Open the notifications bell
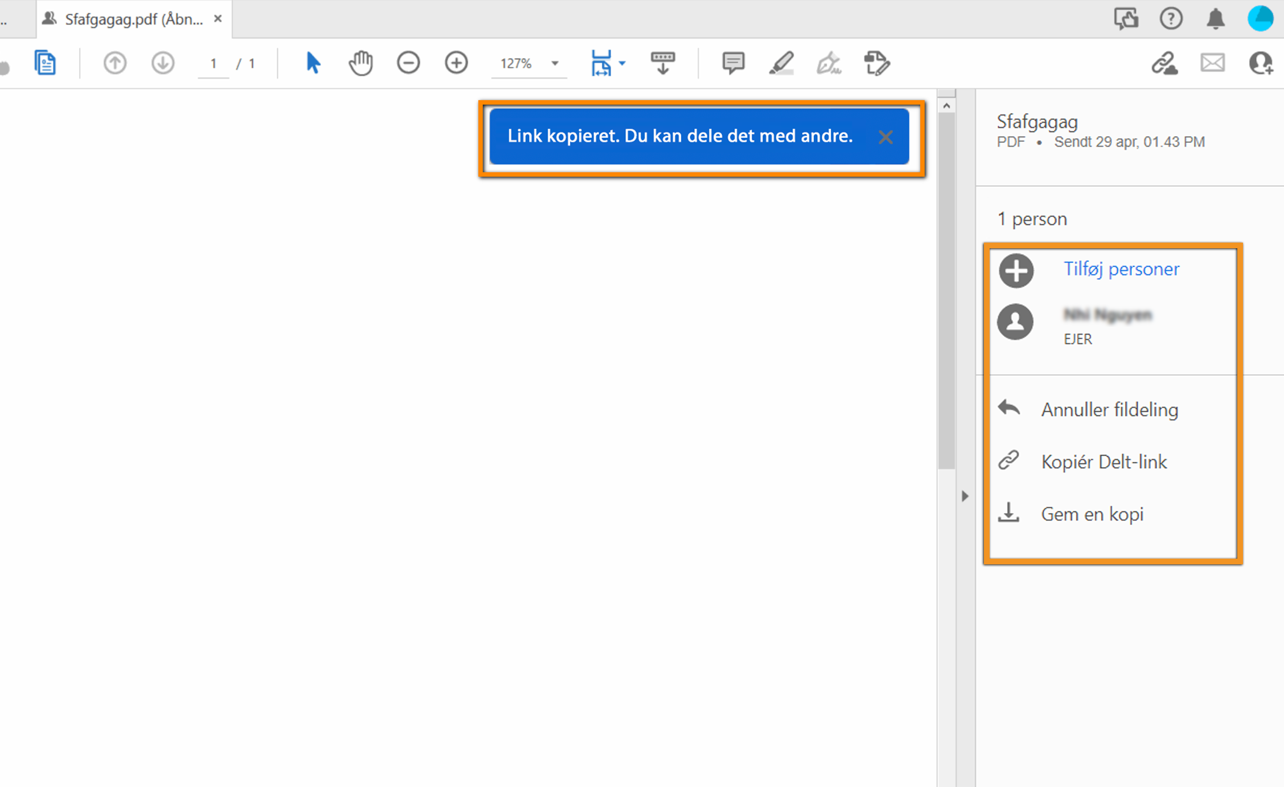1284x787 pixels. [1216, 19]
